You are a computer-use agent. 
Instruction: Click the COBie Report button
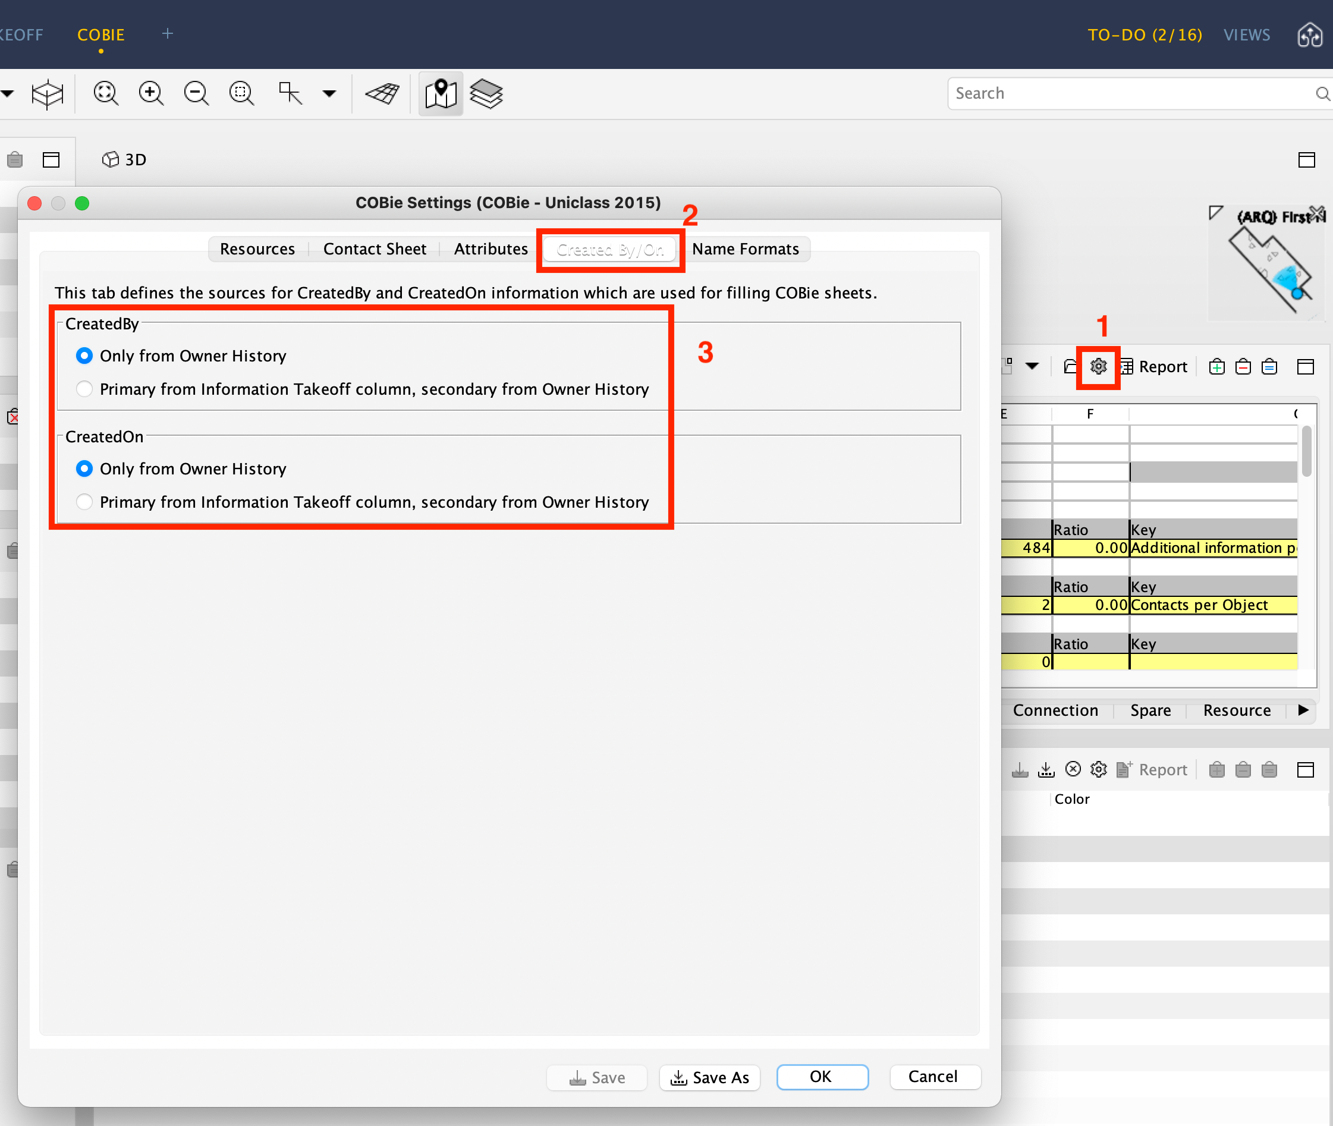click(1154, 366)
